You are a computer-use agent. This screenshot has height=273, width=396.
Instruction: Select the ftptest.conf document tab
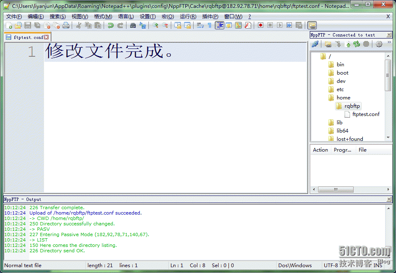pos(27,37)
